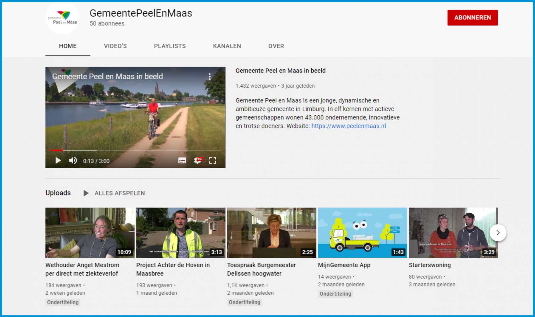This screenshot has width=535, height=317.
Task: Open Project Achter de Hoven thumbnail
Action: (181, 233)
